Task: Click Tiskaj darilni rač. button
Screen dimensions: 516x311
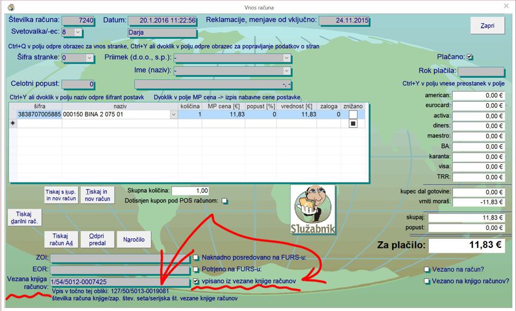Action: tap(24, 217)
